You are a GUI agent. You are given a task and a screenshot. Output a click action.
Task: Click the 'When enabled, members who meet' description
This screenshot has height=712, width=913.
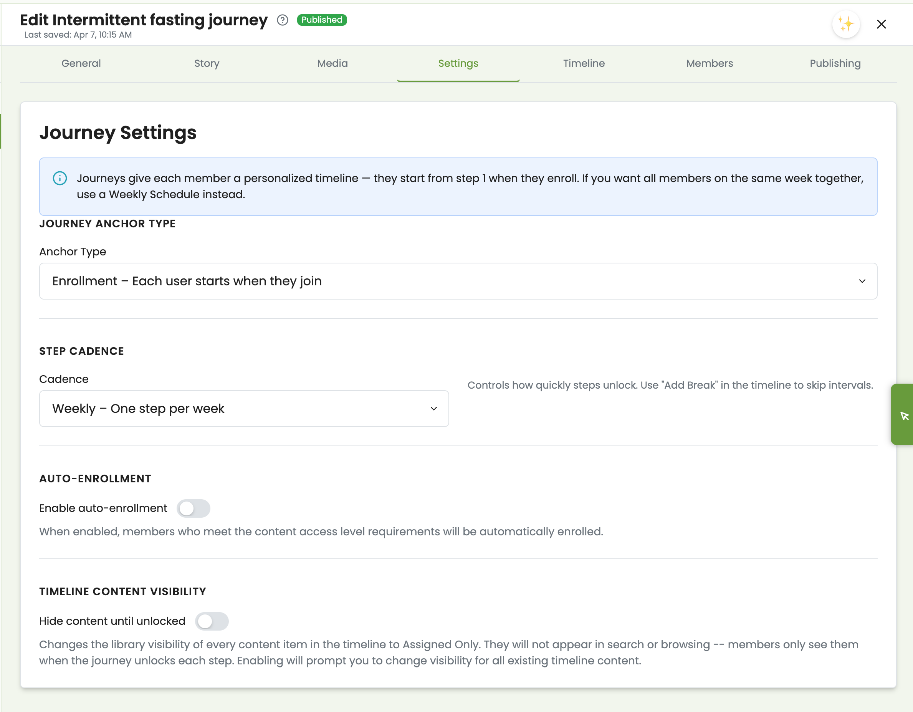pos(321,532)
